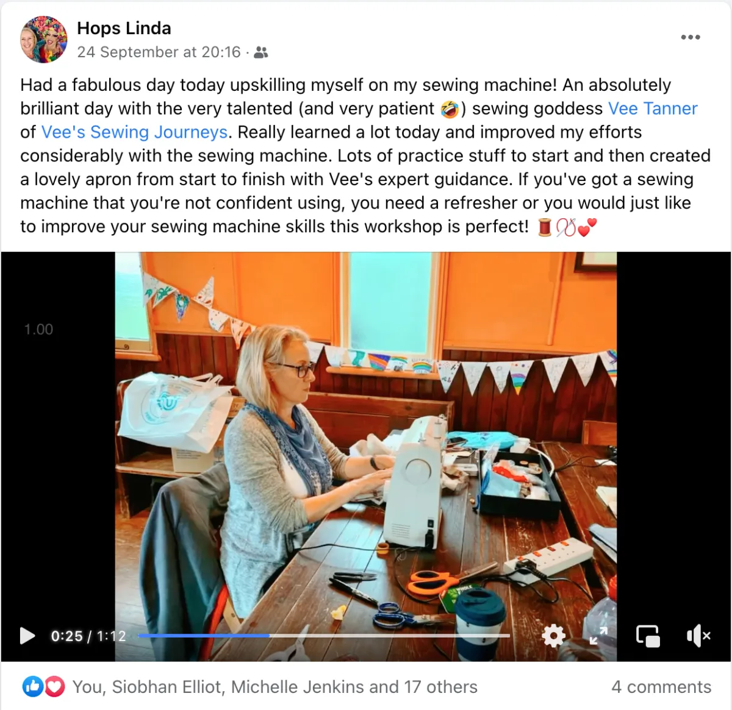Click the red Love reaction icon

point(54,687)
